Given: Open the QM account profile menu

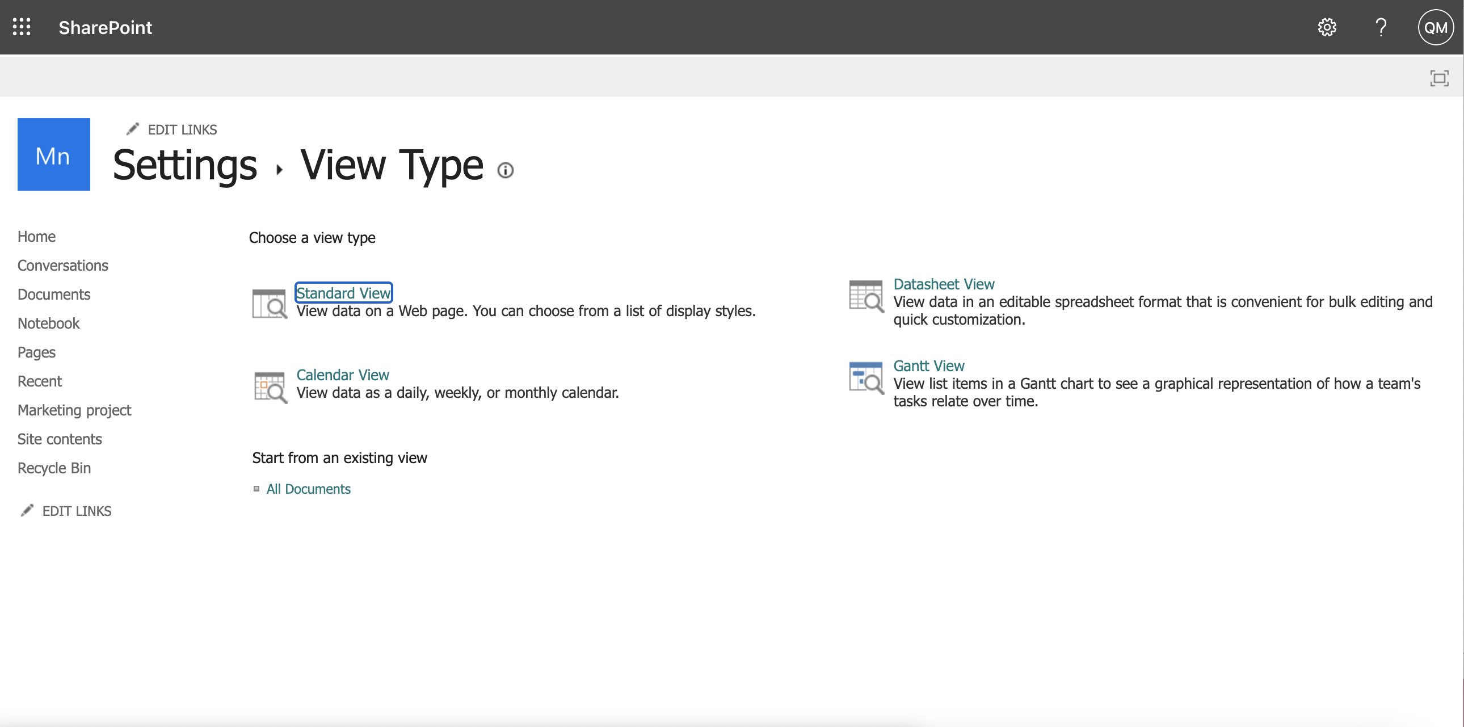Looking at the screenshot, I should point(1436,27).
